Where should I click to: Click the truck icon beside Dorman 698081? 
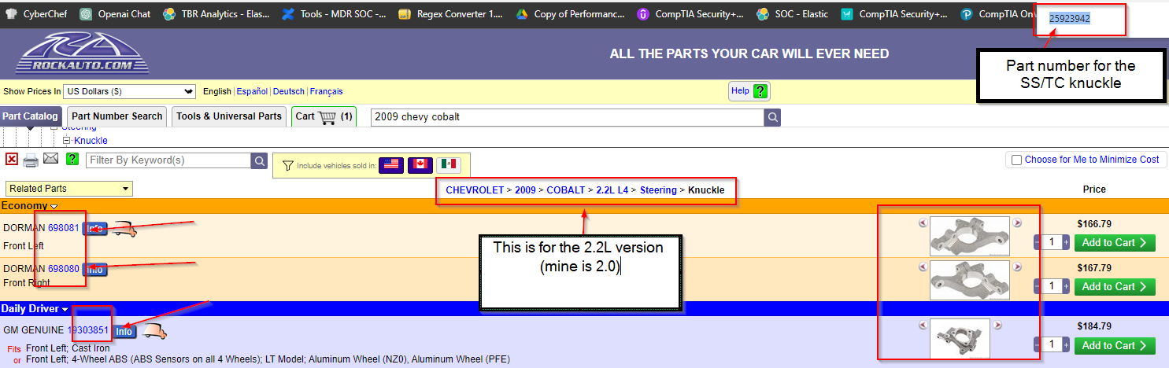point(123,229)
